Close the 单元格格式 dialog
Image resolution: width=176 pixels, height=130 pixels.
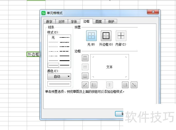click(x=153, y=12)
